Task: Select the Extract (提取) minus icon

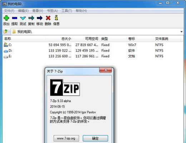Action: point(15,18)
